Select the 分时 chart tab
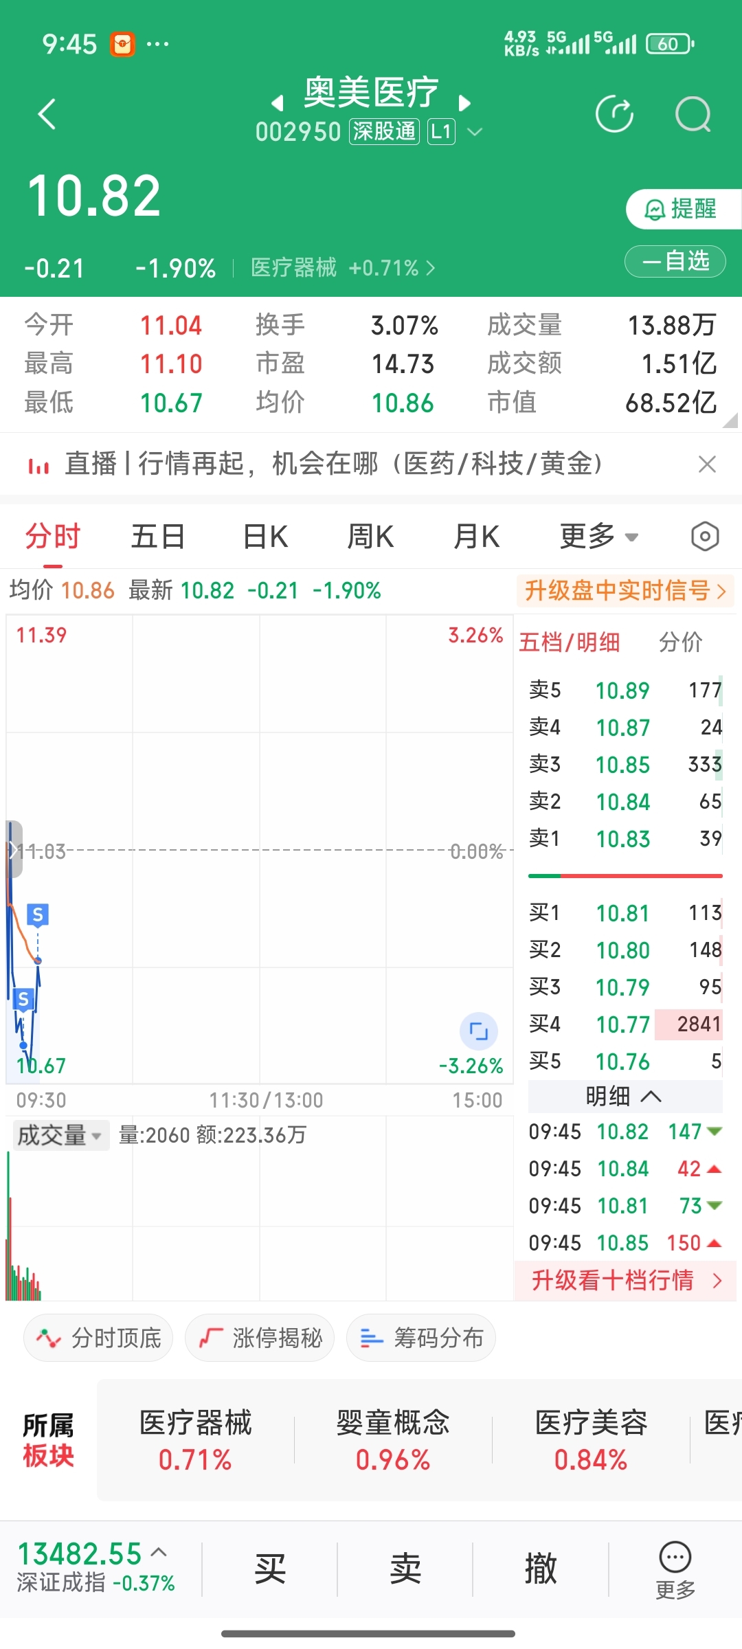The height and width of the screenshot is (1649, 742). click(x=53, y=537)
